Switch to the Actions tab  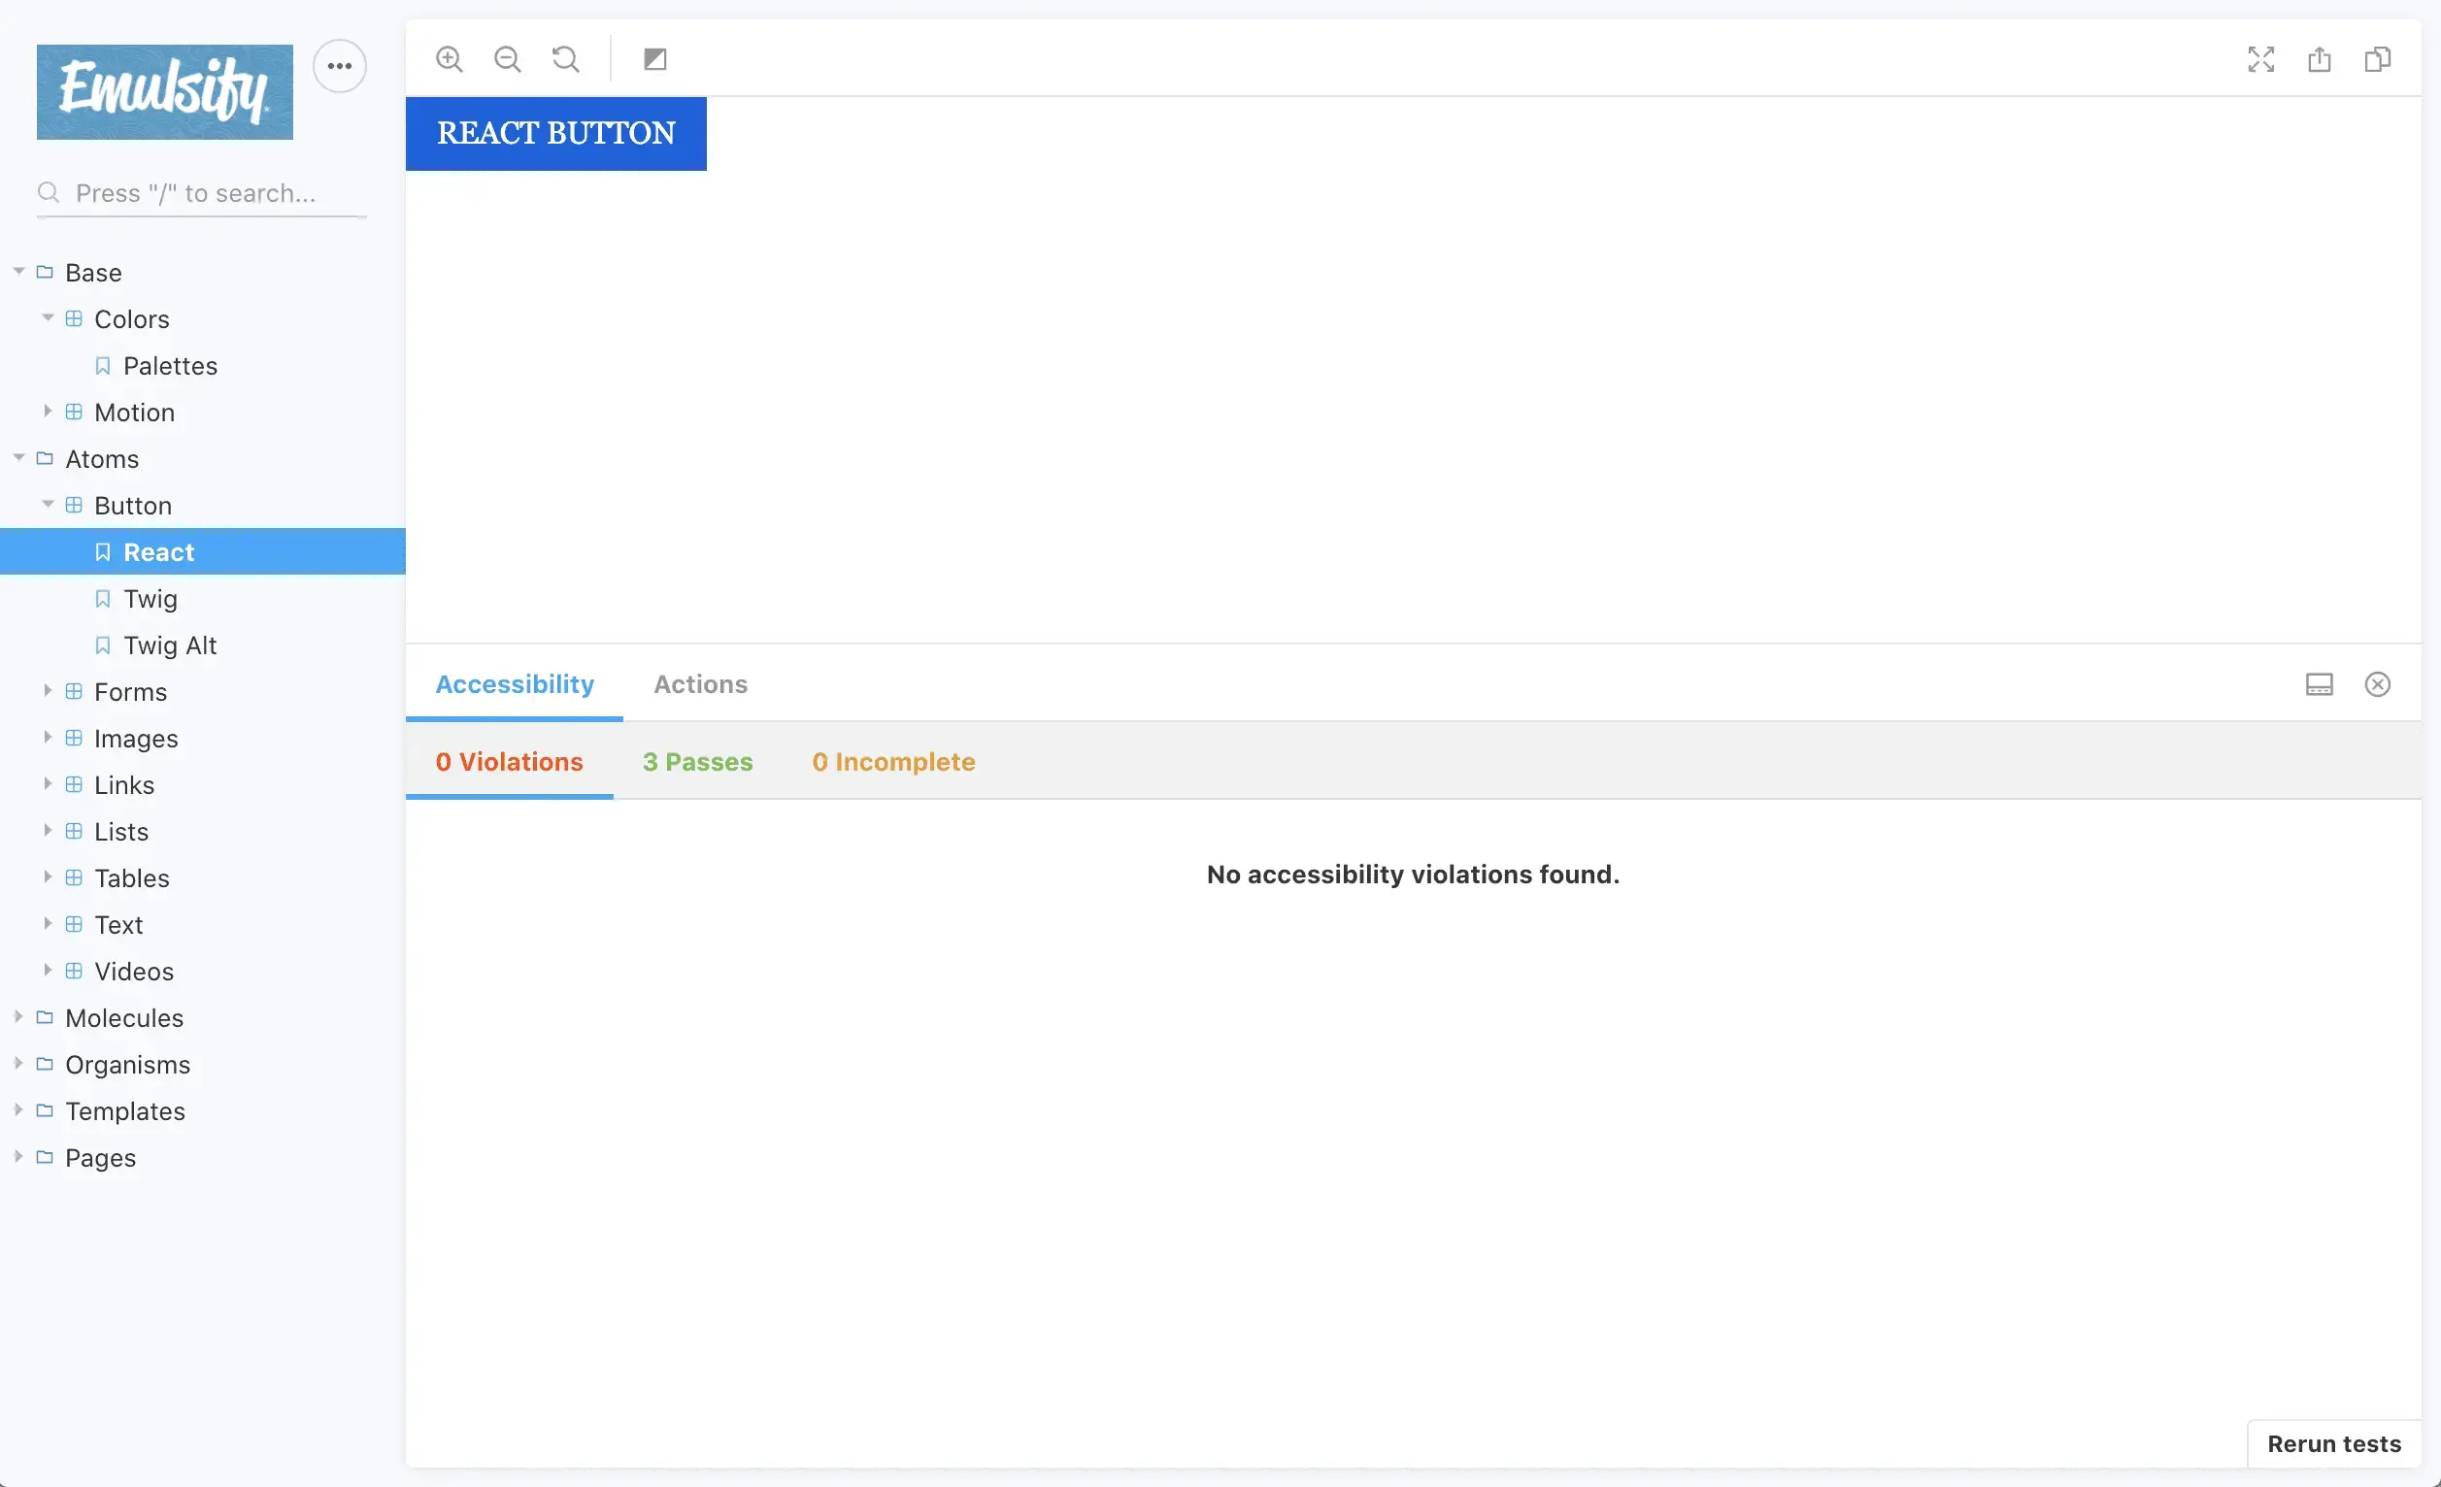[x=700, y=684]
